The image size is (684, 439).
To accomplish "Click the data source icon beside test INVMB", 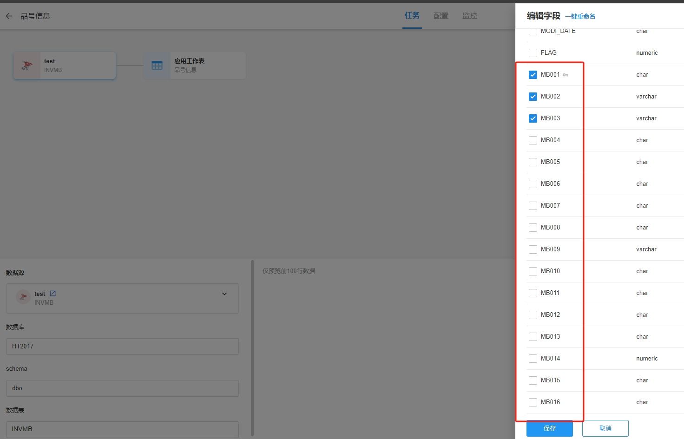I will 22,297.
